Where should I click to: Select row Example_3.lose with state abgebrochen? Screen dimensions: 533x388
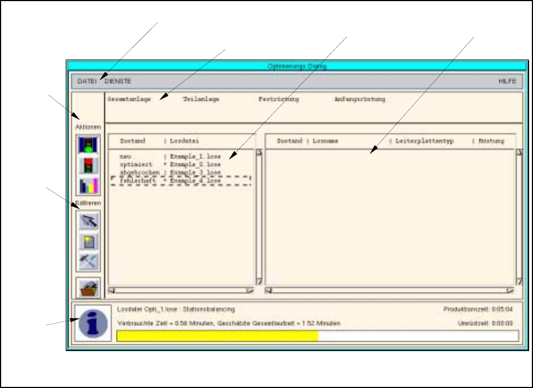tap(182, 173)
